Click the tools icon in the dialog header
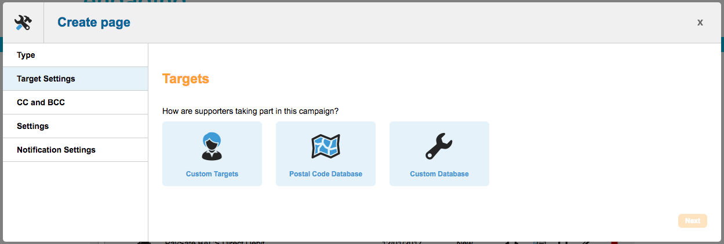 [x=23, y=23]
